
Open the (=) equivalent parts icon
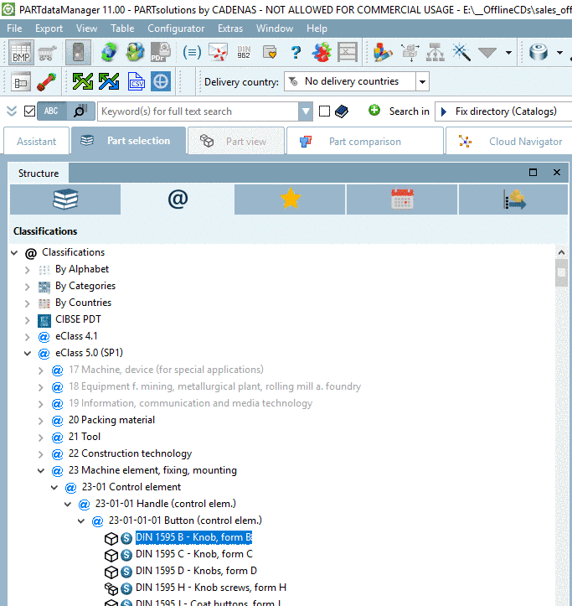pyautogui.click(x=192, y=52)
